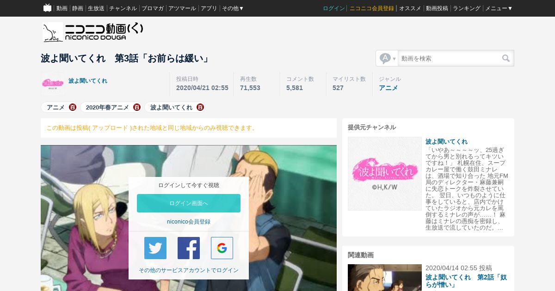Click ニコニコ会員登録 in top bar
This screenshot has height=291, width=555.
pyautogui.click(x=372, y=8)
